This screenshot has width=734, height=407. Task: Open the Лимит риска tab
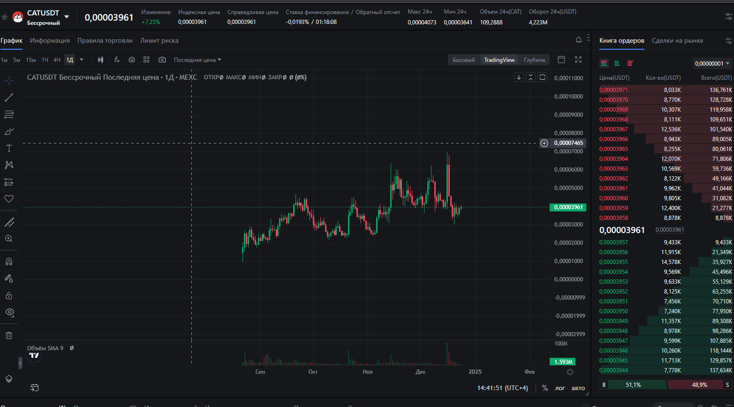click(x=159, y=40)
